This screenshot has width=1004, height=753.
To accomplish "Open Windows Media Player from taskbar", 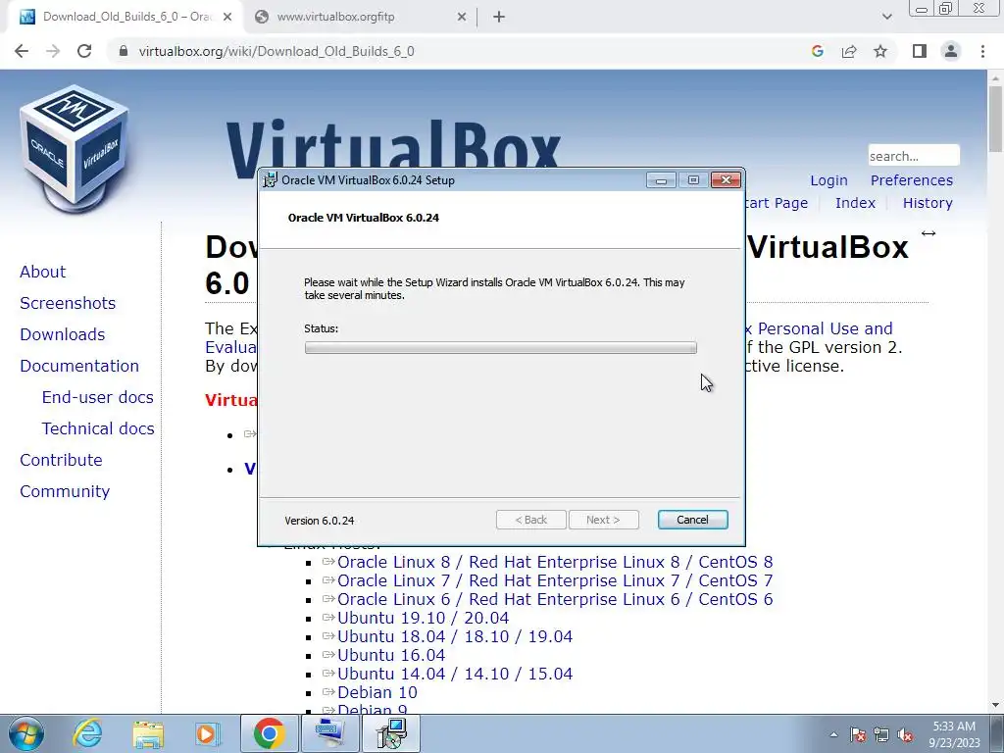I will click(208, 733).
